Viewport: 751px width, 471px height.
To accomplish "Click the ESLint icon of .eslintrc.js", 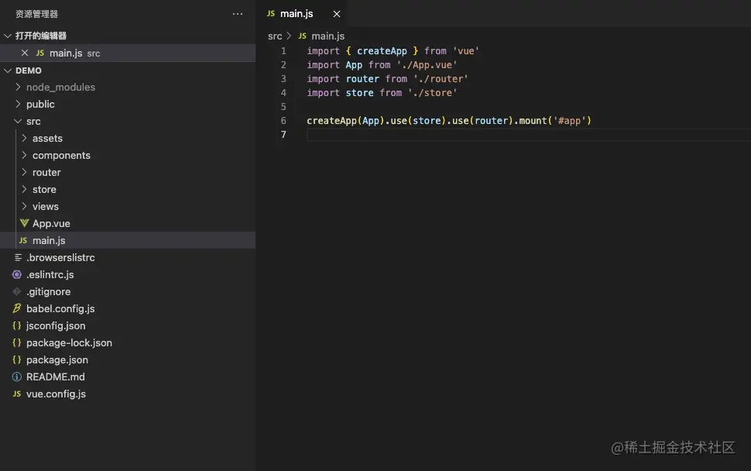I will pyautogui.click(x=17, y=274).
